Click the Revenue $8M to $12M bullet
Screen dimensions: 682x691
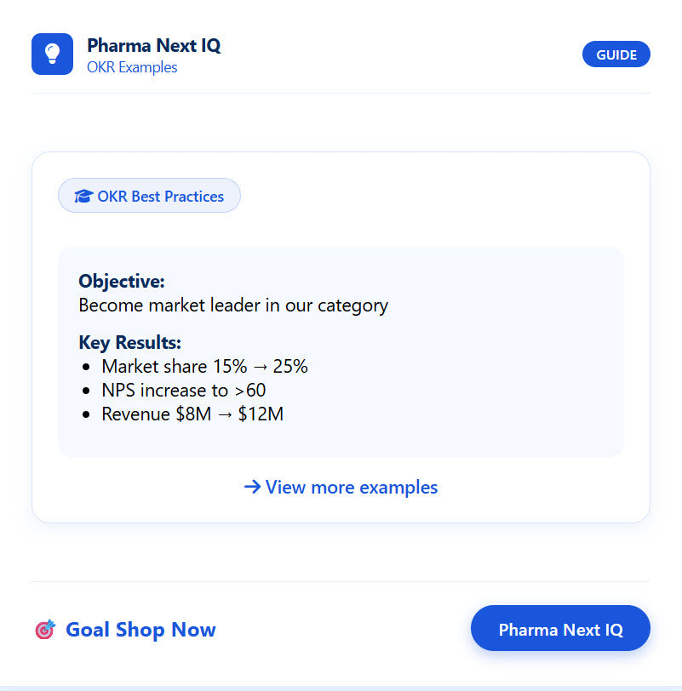(192, 414)
